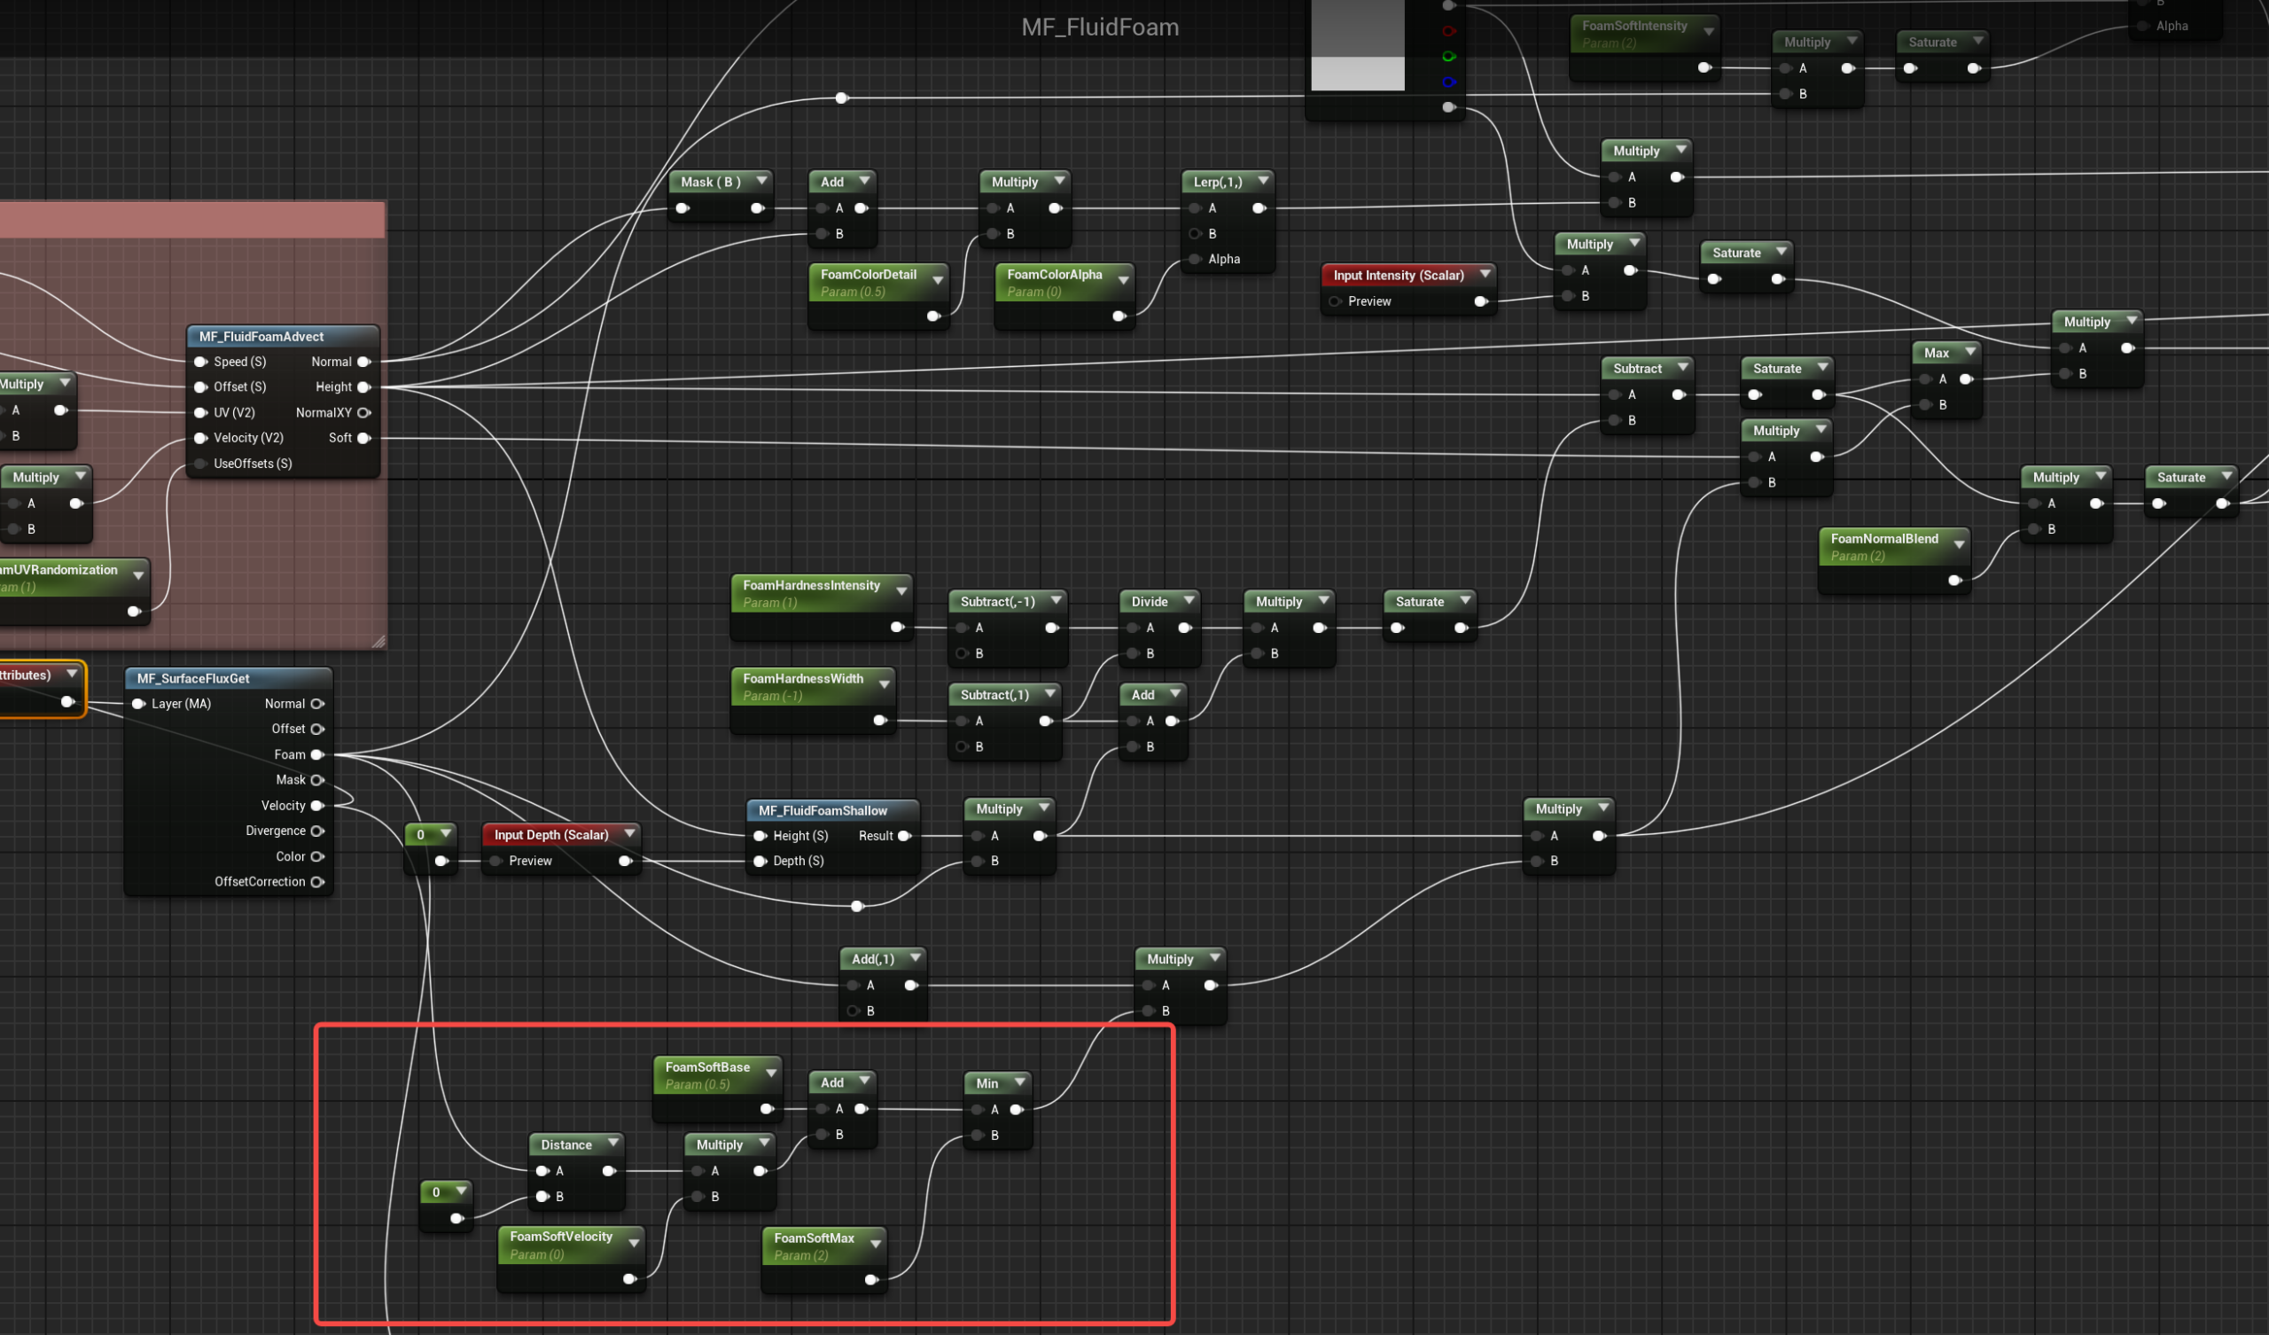Select the pink comment box header bar

coord(191,220)
